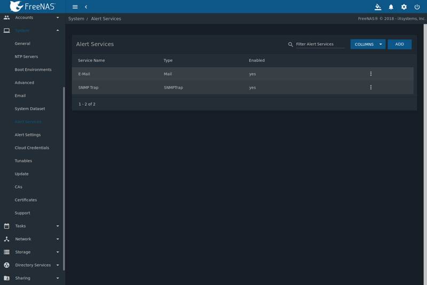Select Alert Services in the sidebar
The width and height of the screenshot is (427, 285).
tap(28, 122)
